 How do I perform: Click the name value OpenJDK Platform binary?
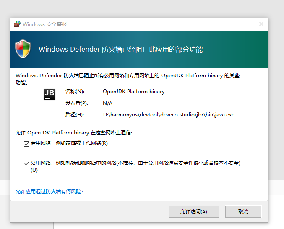pyautogui.click(x=134, y=92)
